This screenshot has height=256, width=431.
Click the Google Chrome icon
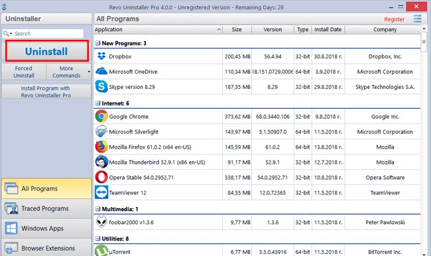[101, 116]
